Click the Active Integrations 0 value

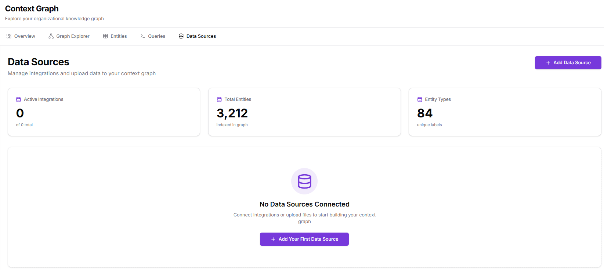click(20, 113)
